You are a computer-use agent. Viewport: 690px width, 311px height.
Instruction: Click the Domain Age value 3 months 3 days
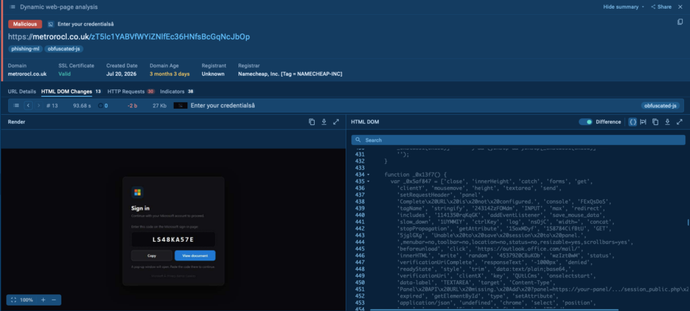pos(169,74)
